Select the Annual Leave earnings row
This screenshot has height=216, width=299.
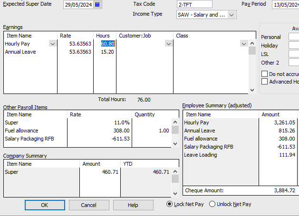point(20,52)
